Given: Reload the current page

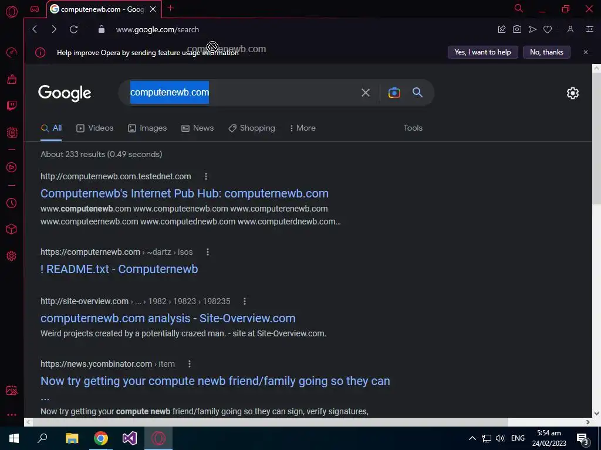Looking at the screenshot, I should tap(73, 29).
